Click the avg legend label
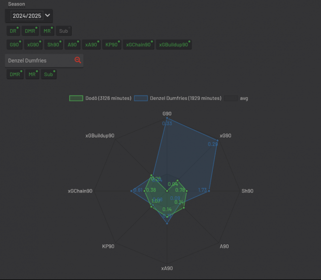321x280 pixels. 244,98
